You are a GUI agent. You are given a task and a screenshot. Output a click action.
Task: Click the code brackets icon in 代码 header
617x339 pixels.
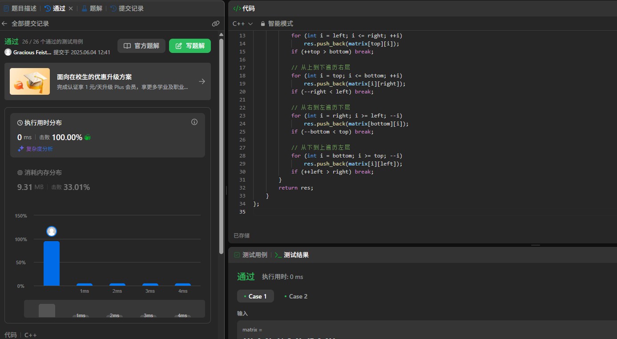point(237,8)
